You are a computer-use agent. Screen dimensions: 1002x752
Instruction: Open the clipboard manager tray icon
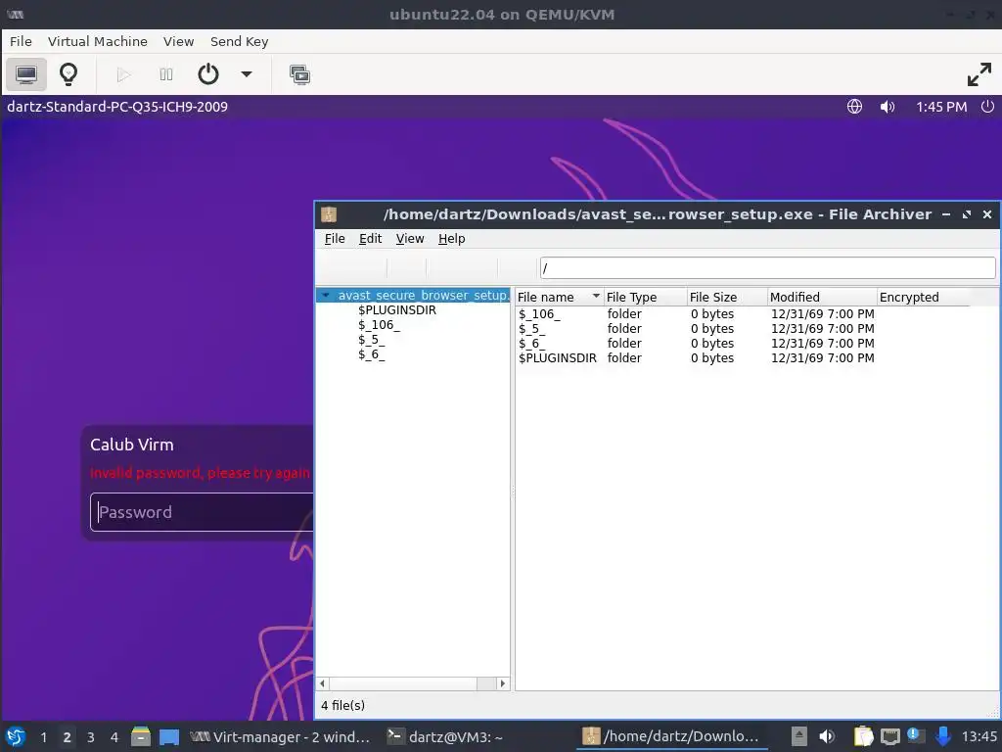pos(863,736)
